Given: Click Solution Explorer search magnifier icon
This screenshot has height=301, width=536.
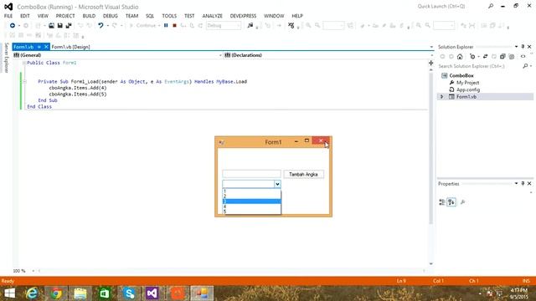Looking at the screenshot, I should coord(525,66).
